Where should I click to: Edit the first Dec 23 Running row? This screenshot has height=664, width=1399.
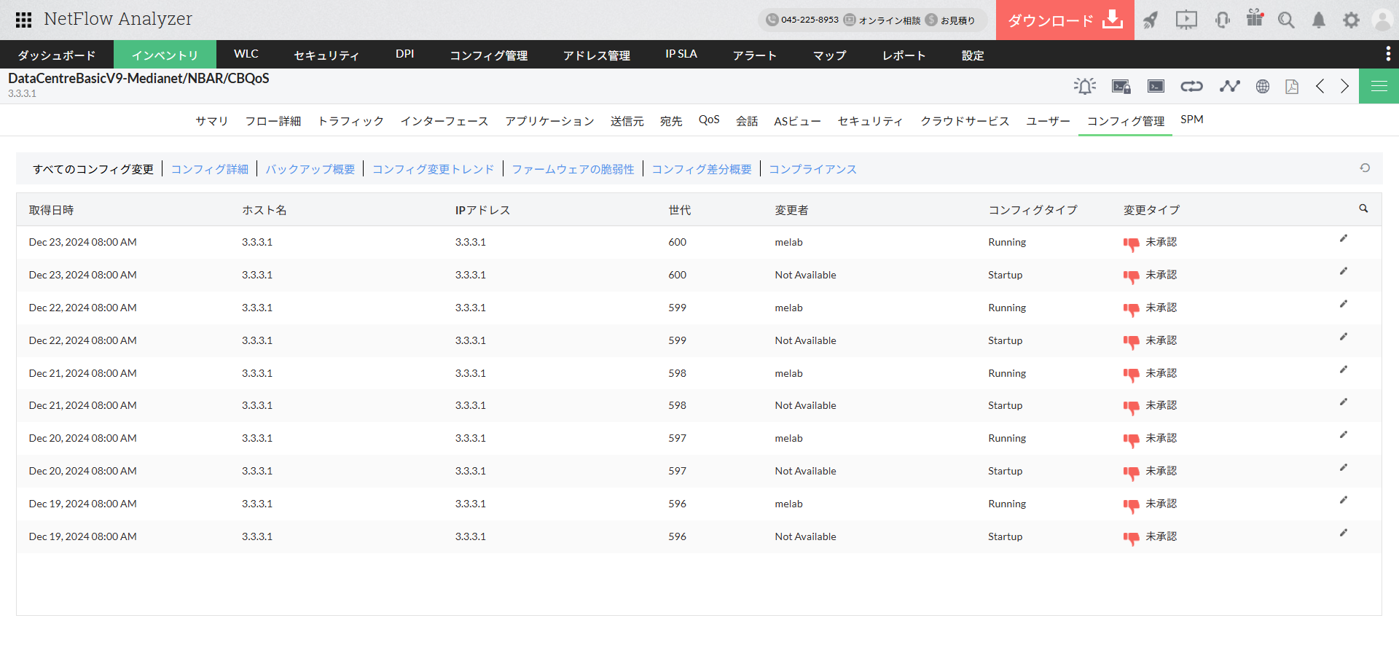click(x=1343, y=239)
